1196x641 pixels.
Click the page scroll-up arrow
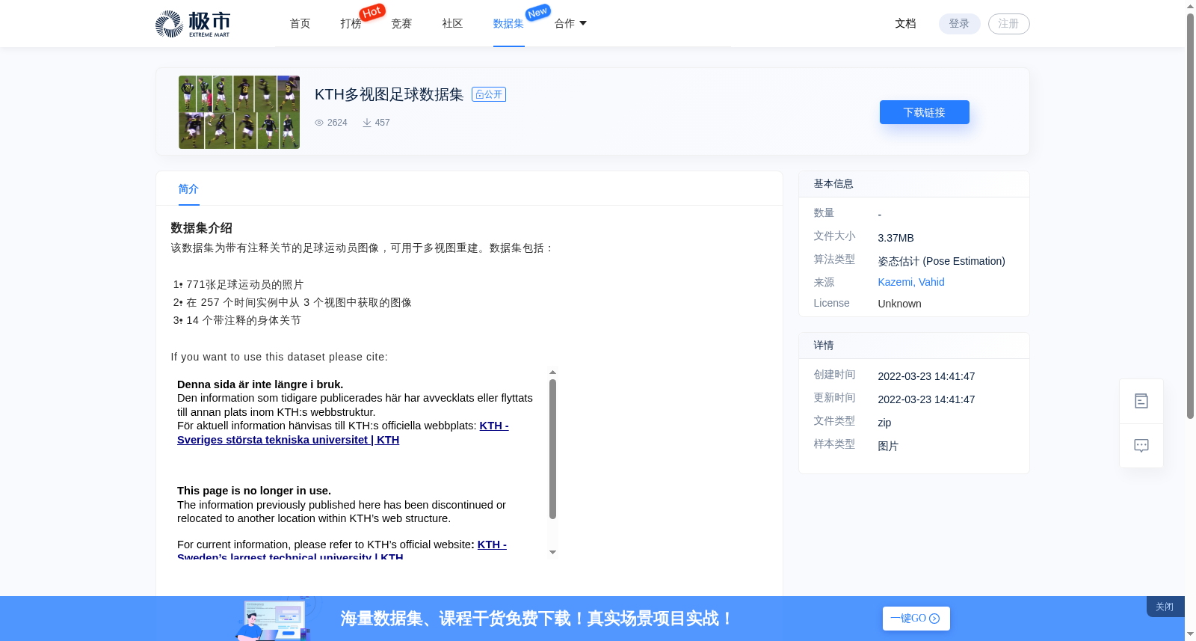click(x=1190, y=6)
